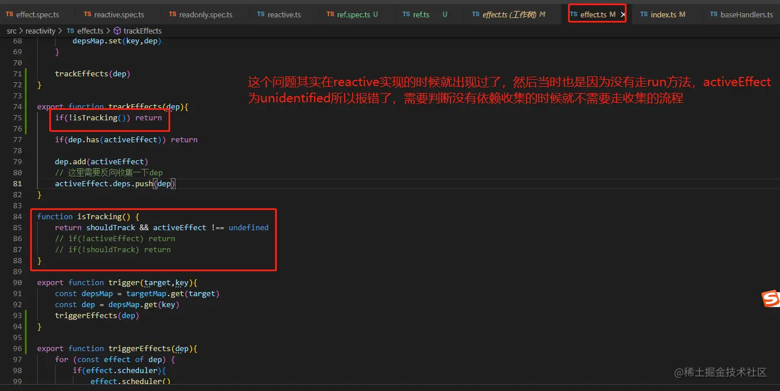This screenshot has height=391, width=780.
Task: Click 'export function triggerEffects(dep){' declaration
Action: [x=118, y=349]
